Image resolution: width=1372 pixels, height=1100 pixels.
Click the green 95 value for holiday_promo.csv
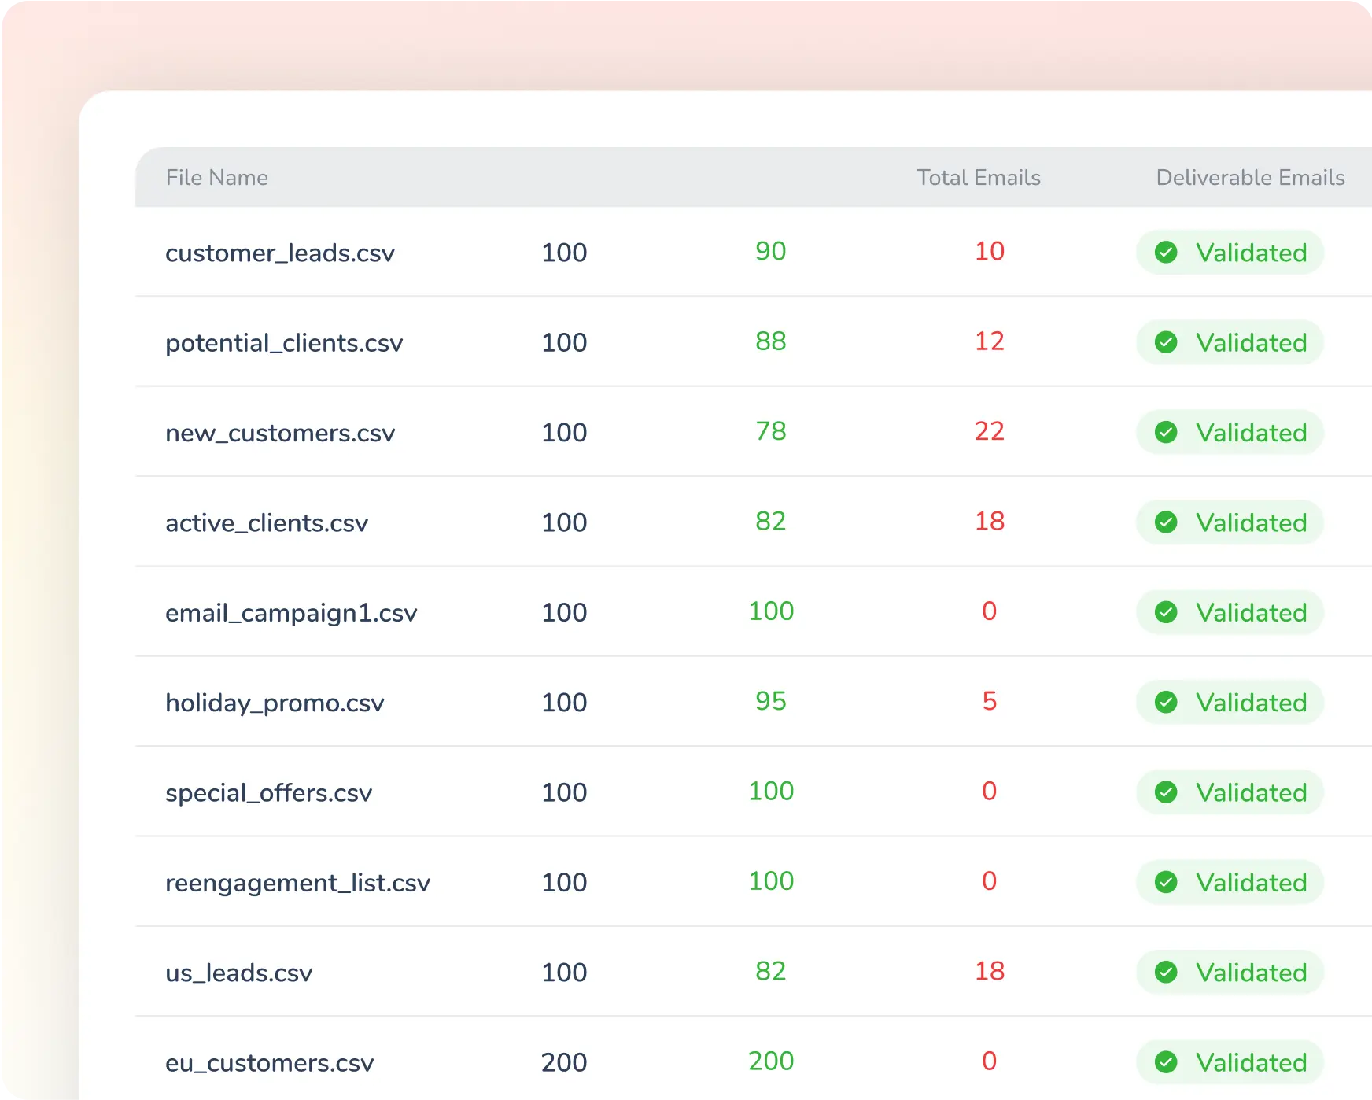tap(770, 701)
